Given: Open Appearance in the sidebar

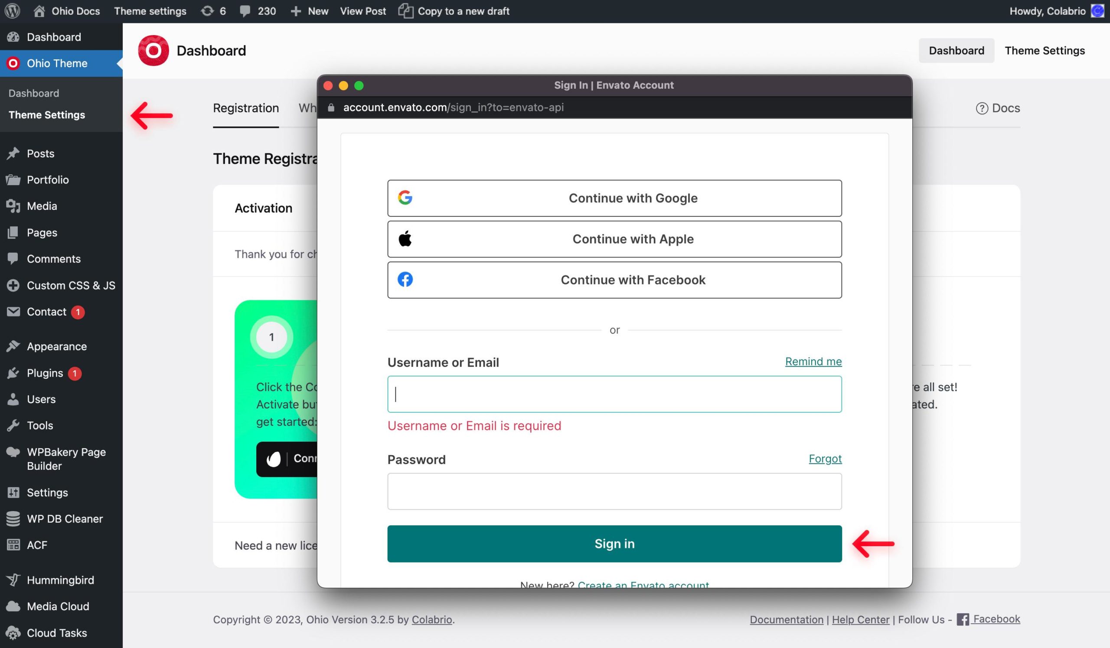Looking at the screenshot, I should tap(61, 346).
